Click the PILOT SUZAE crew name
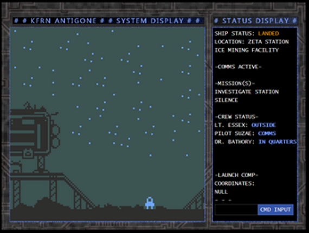 coord(235,133)
